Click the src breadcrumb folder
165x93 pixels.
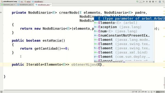coord(21,2)
